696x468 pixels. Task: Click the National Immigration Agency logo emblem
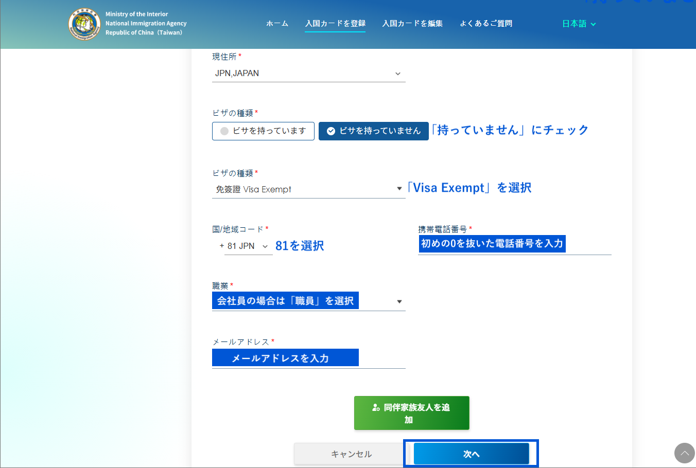[84, 24]
